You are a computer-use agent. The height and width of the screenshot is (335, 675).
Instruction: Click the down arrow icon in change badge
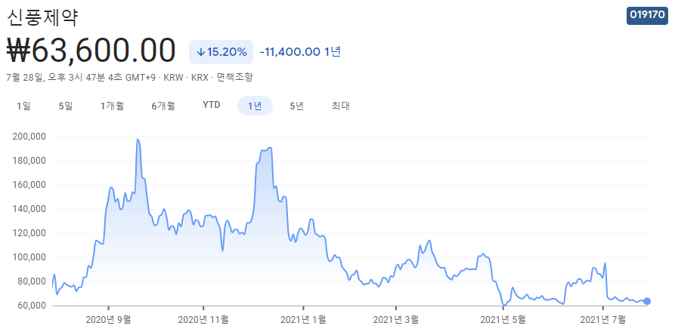tap(200, 52)
